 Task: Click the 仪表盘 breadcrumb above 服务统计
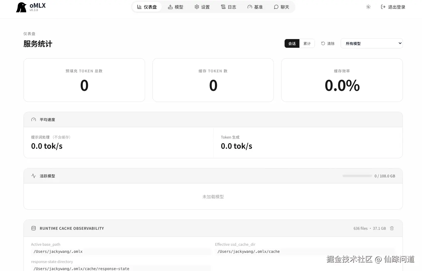pos(29,34)
